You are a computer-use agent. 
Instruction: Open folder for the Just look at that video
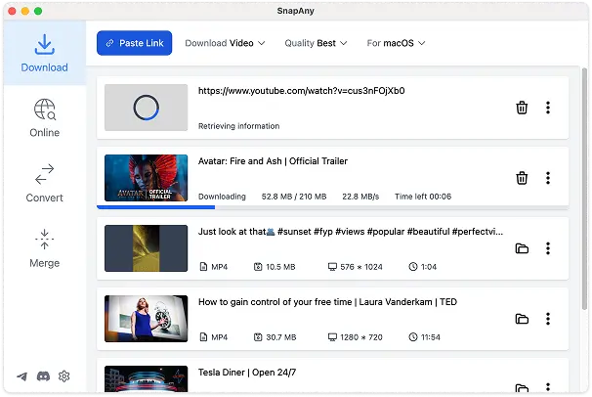[522, 248]
